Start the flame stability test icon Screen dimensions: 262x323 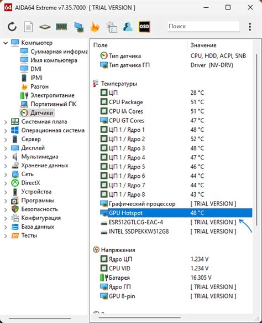pyautogui.click(x=95, y=27)
